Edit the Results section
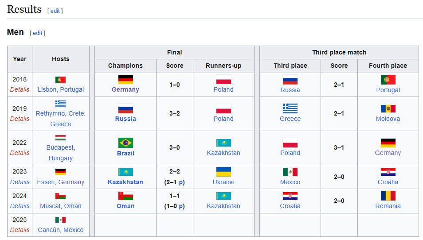 click(55, 11)
